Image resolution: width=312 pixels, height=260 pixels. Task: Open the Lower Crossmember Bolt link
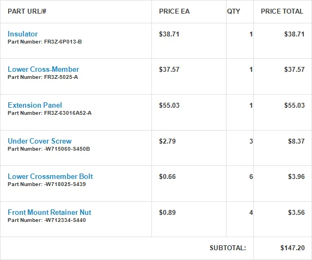50,176
